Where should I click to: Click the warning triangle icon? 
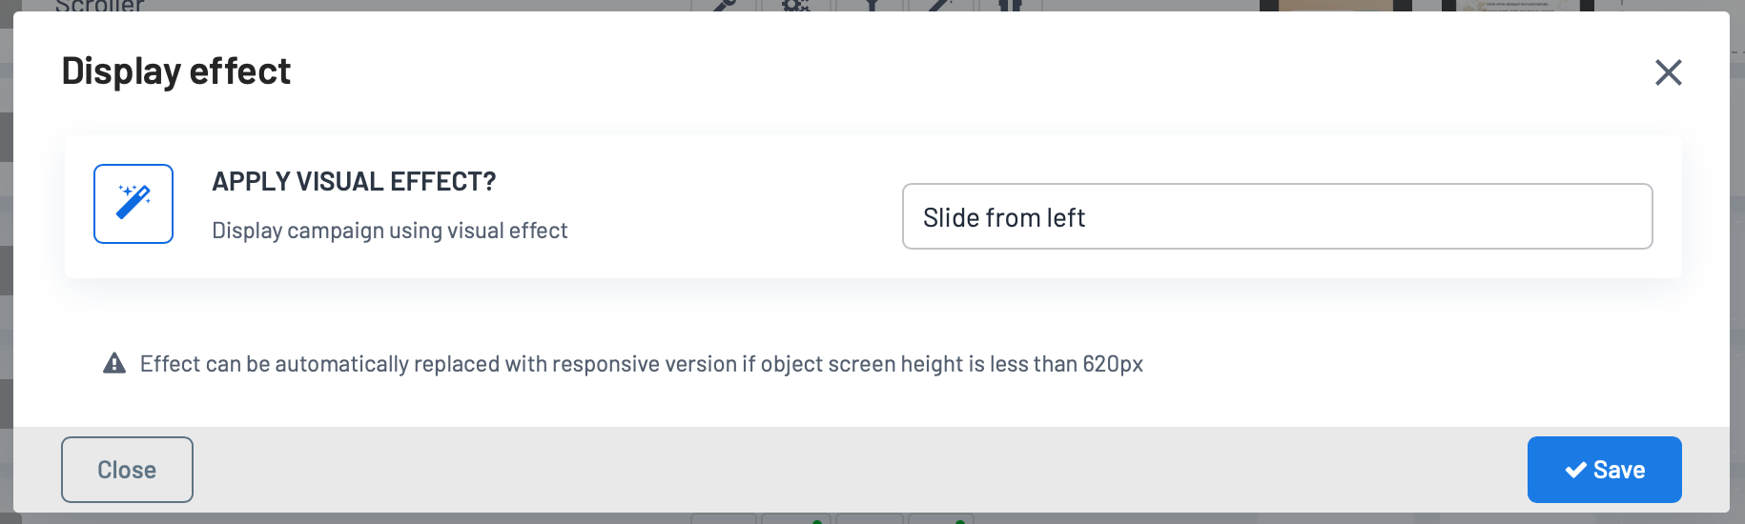click(x=114, y=363)
